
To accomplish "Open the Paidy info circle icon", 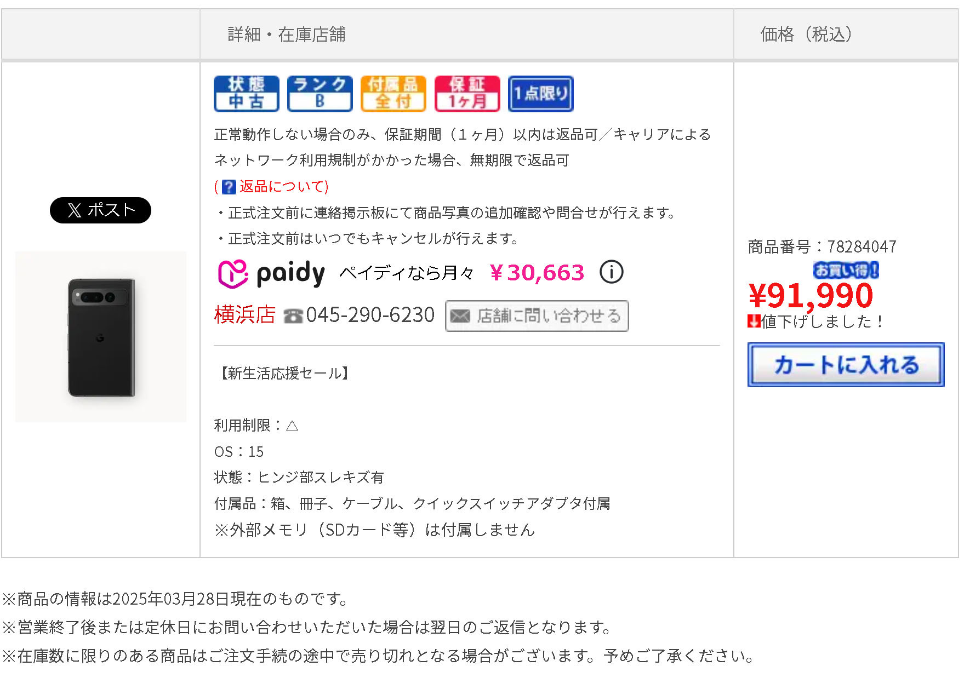I will pyautogui.click(x=611, y=272).
